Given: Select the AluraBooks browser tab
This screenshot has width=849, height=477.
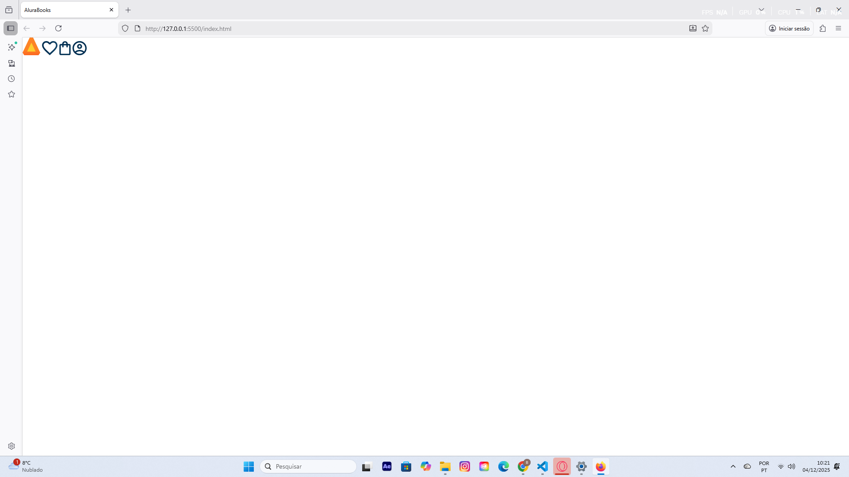Looking at the screenshot, I should [62, 10].
